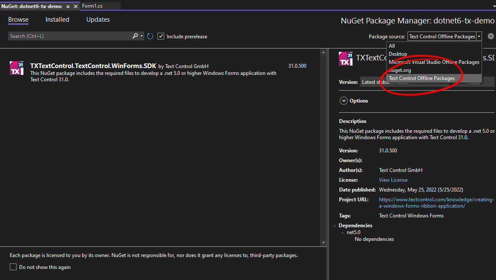Select Desktop package source

[434, 54]
